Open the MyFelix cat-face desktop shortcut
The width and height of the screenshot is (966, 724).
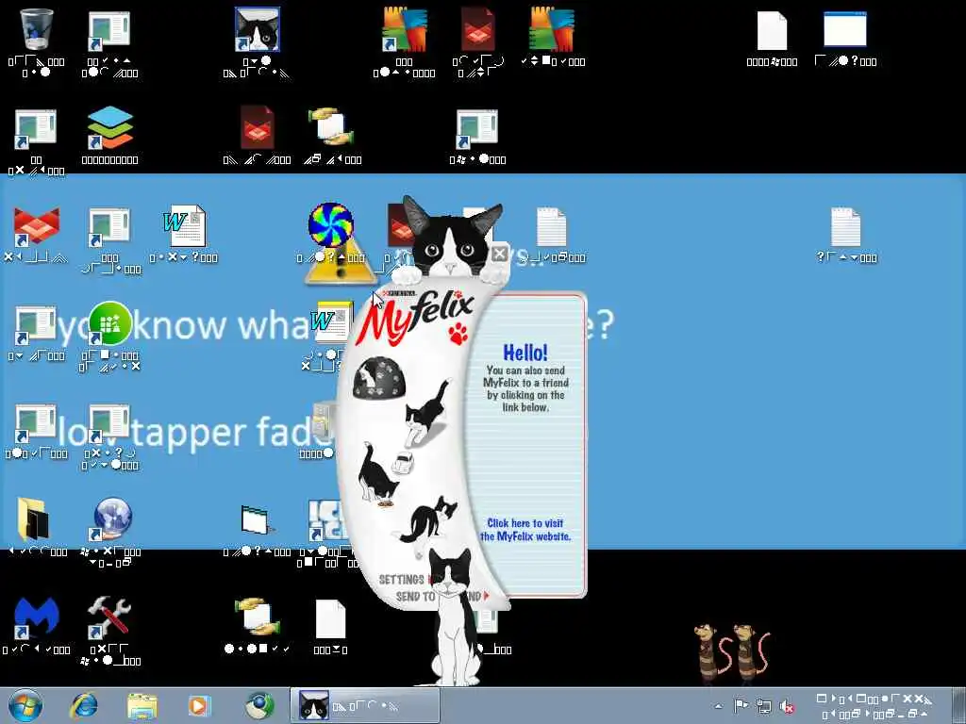click(258, 29)
